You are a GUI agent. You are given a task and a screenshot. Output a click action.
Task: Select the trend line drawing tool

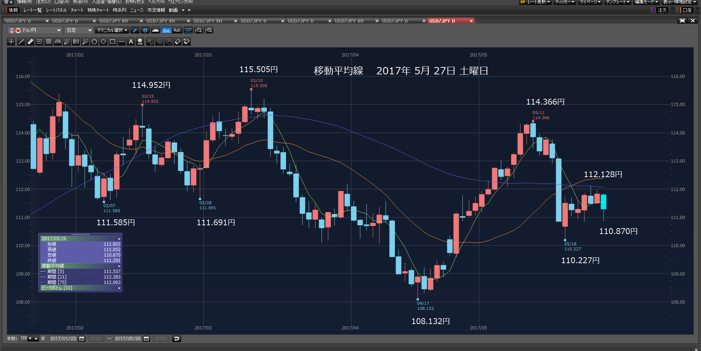pyautogui.click(x=21, y=42)
